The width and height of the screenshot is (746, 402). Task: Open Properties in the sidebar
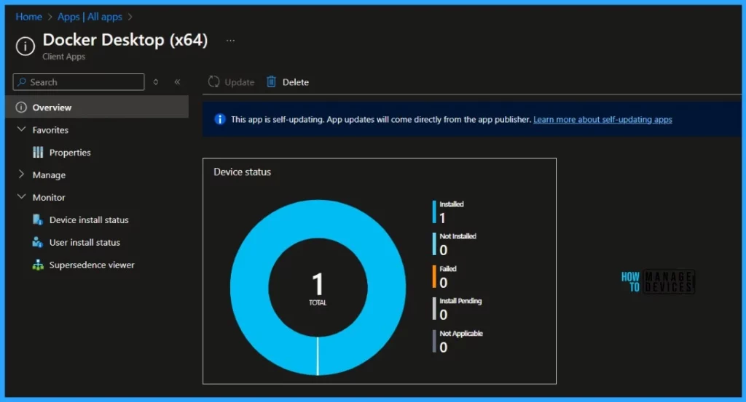tap(70, 153)
